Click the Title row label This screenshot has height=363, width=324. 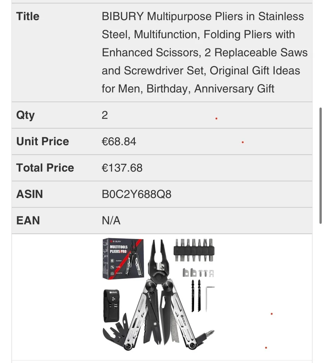(28, 16)
